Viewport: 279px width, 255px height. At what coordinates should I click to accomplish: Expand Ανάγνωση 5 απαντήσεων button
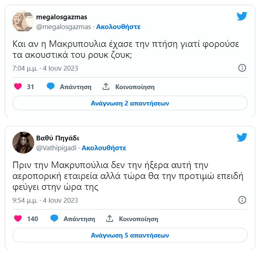click(130, 235)
